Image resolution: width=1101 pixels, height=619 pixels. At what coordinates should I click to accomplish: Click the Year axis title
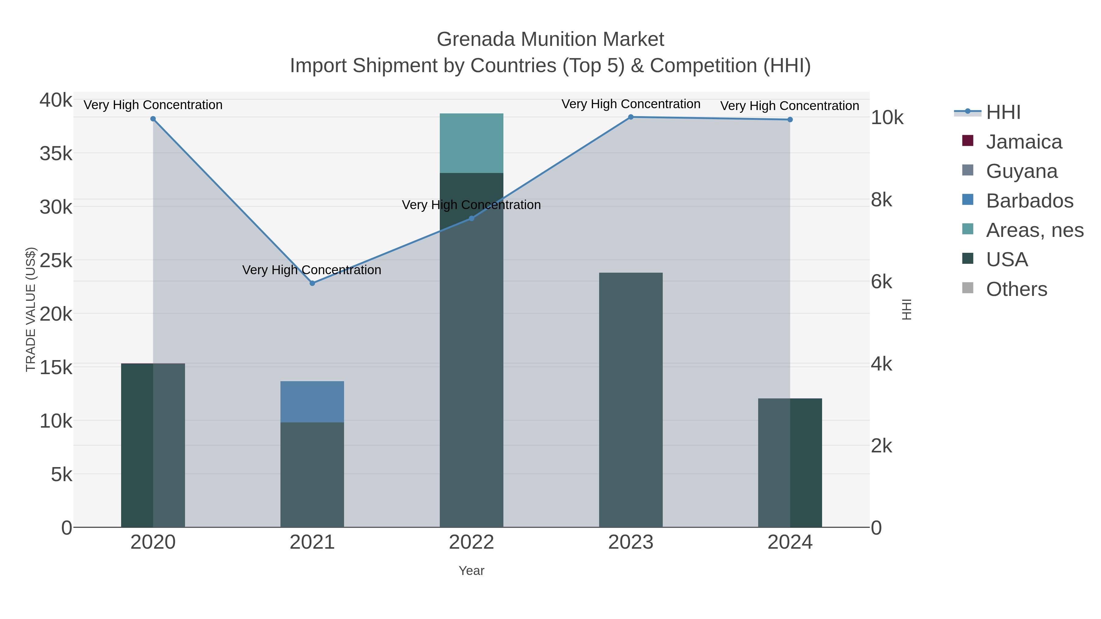click(x=471, y=571)
